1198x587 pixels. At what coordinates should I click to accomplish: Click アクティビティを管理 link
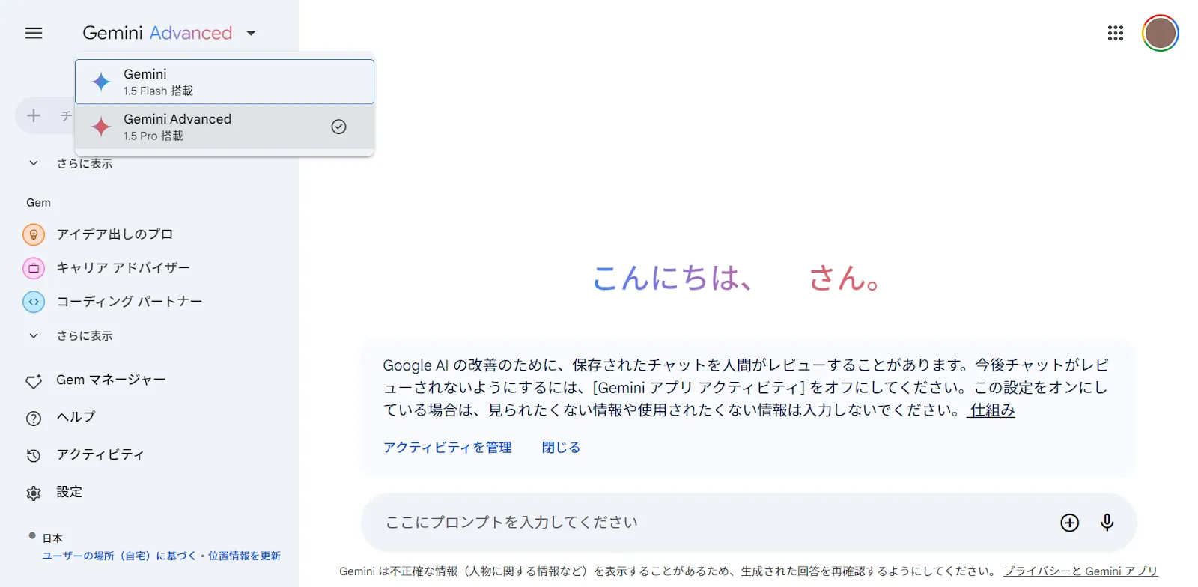[x=448, y=448]
